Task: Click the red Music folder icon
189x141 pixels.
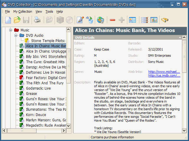Action: [17, 30]
